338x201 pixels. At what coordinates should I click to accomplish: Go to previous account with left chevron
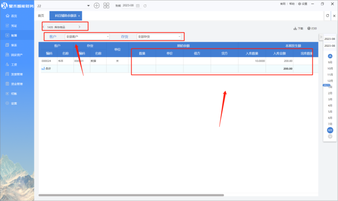(x=43, y=27)
